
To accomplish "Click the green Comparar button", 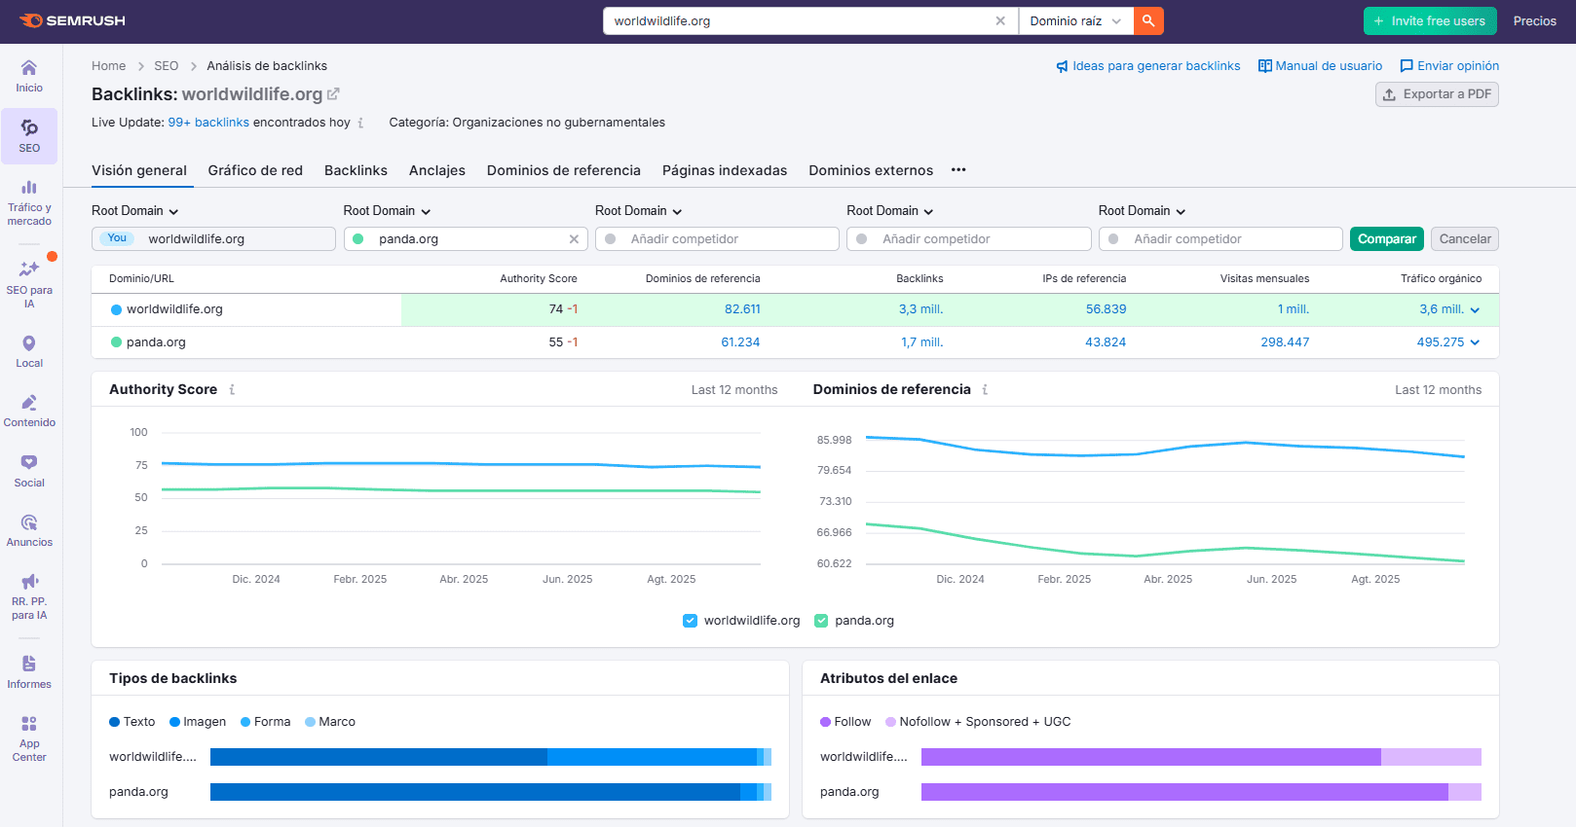I will (1386, 239).
